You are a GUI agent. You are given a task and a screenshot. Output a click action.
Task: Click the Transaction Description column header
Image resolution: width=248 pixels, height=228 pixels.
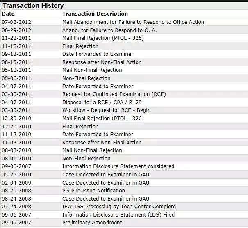pyautogui.click(x=95, y=14)
